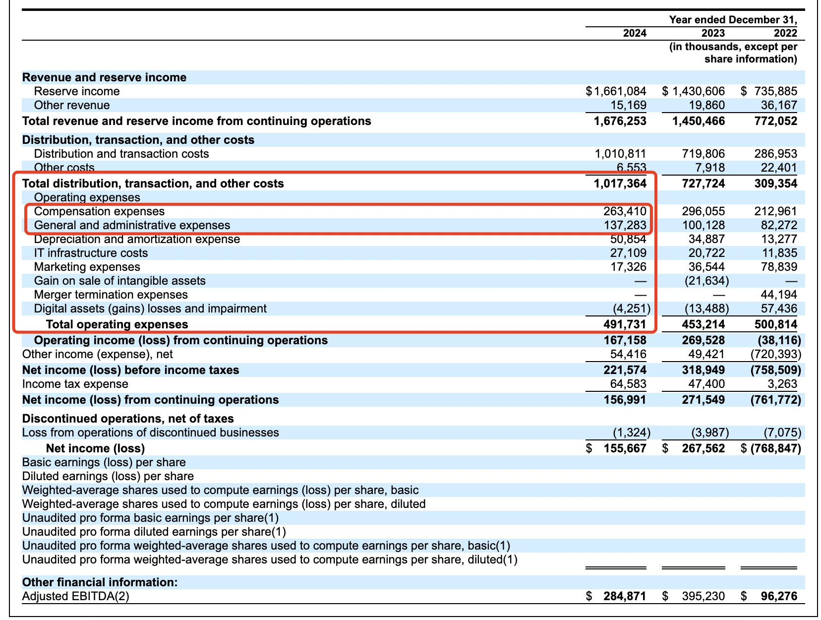Click the 2022 merger termination expenses 44,194

pos(779,295)
